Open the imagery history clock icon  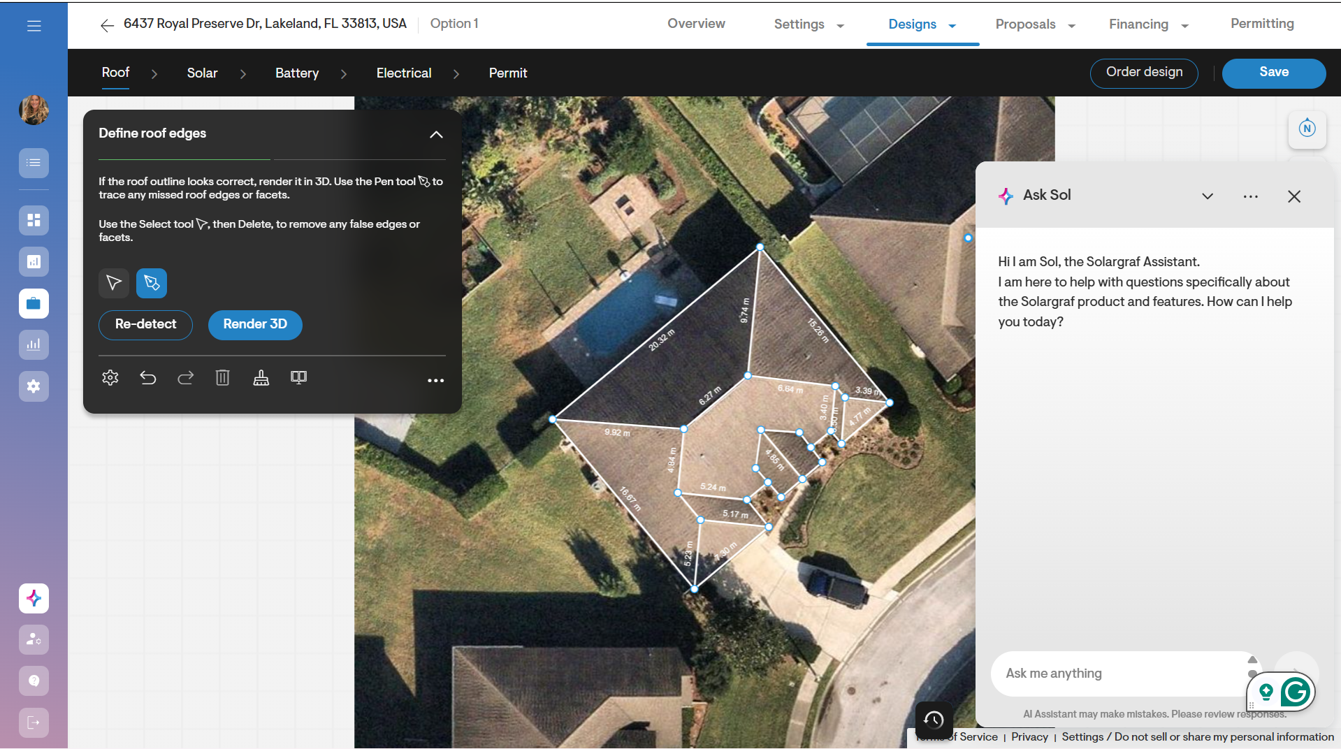click(x=934, y=719)
